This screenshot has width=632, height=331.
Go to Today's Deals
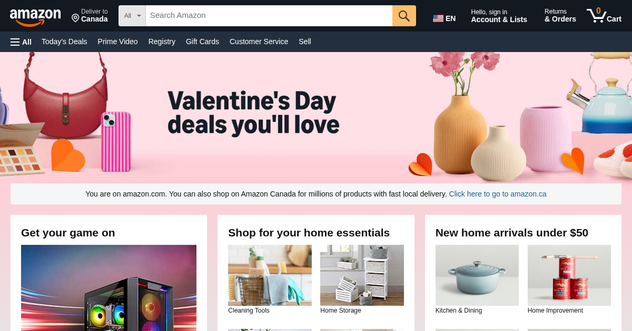pos(64,42)
